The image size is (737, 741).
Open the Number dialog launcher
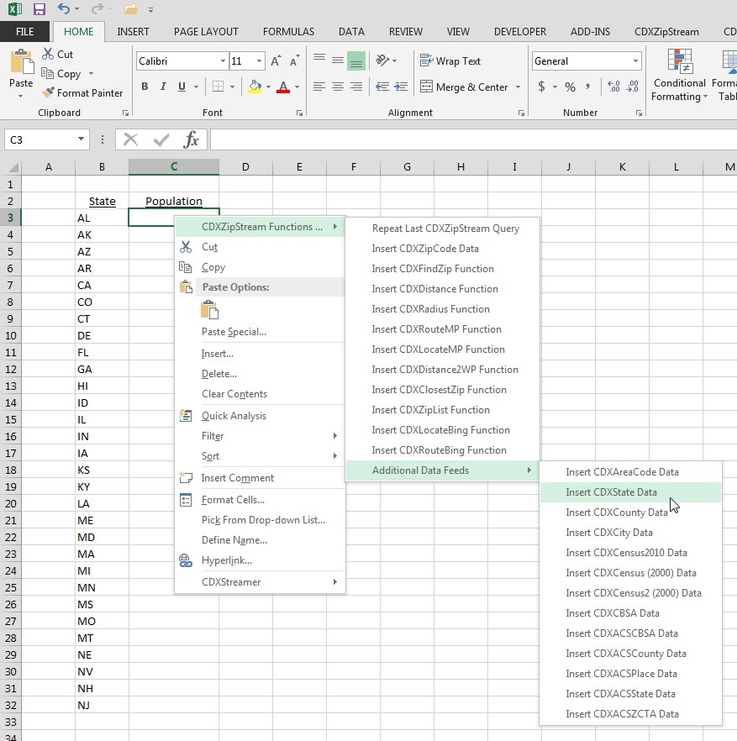(x=639, y=113)
